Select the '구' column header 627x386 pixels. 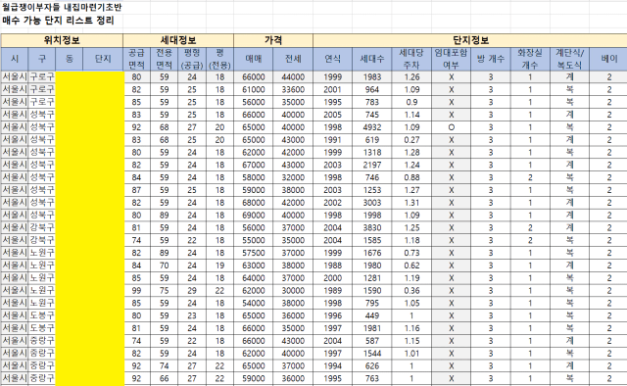pos(42,59)
